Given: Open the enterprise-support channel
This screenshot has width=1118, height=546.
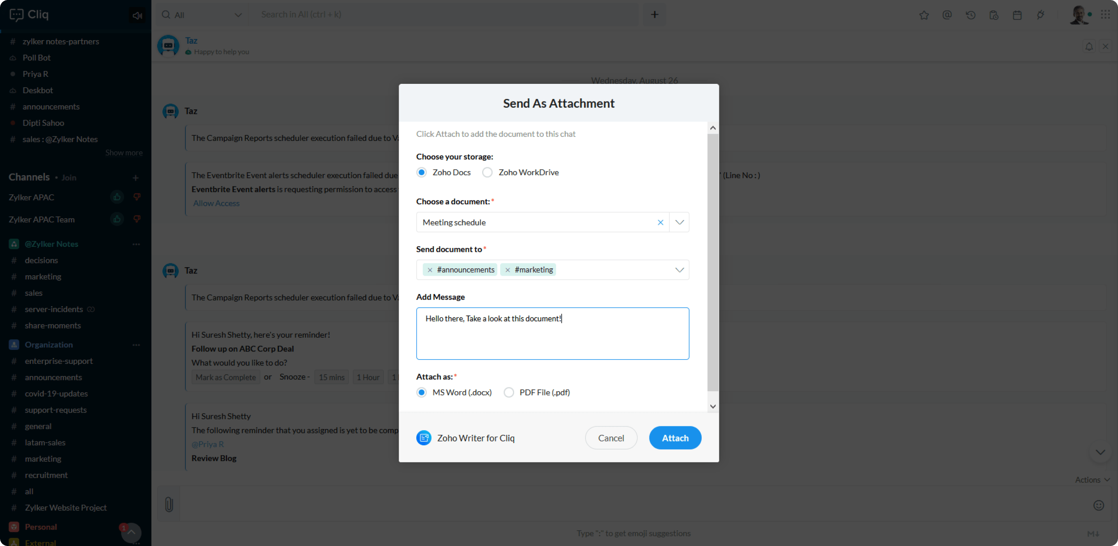Looking at the screenshot, I should 59,361.
